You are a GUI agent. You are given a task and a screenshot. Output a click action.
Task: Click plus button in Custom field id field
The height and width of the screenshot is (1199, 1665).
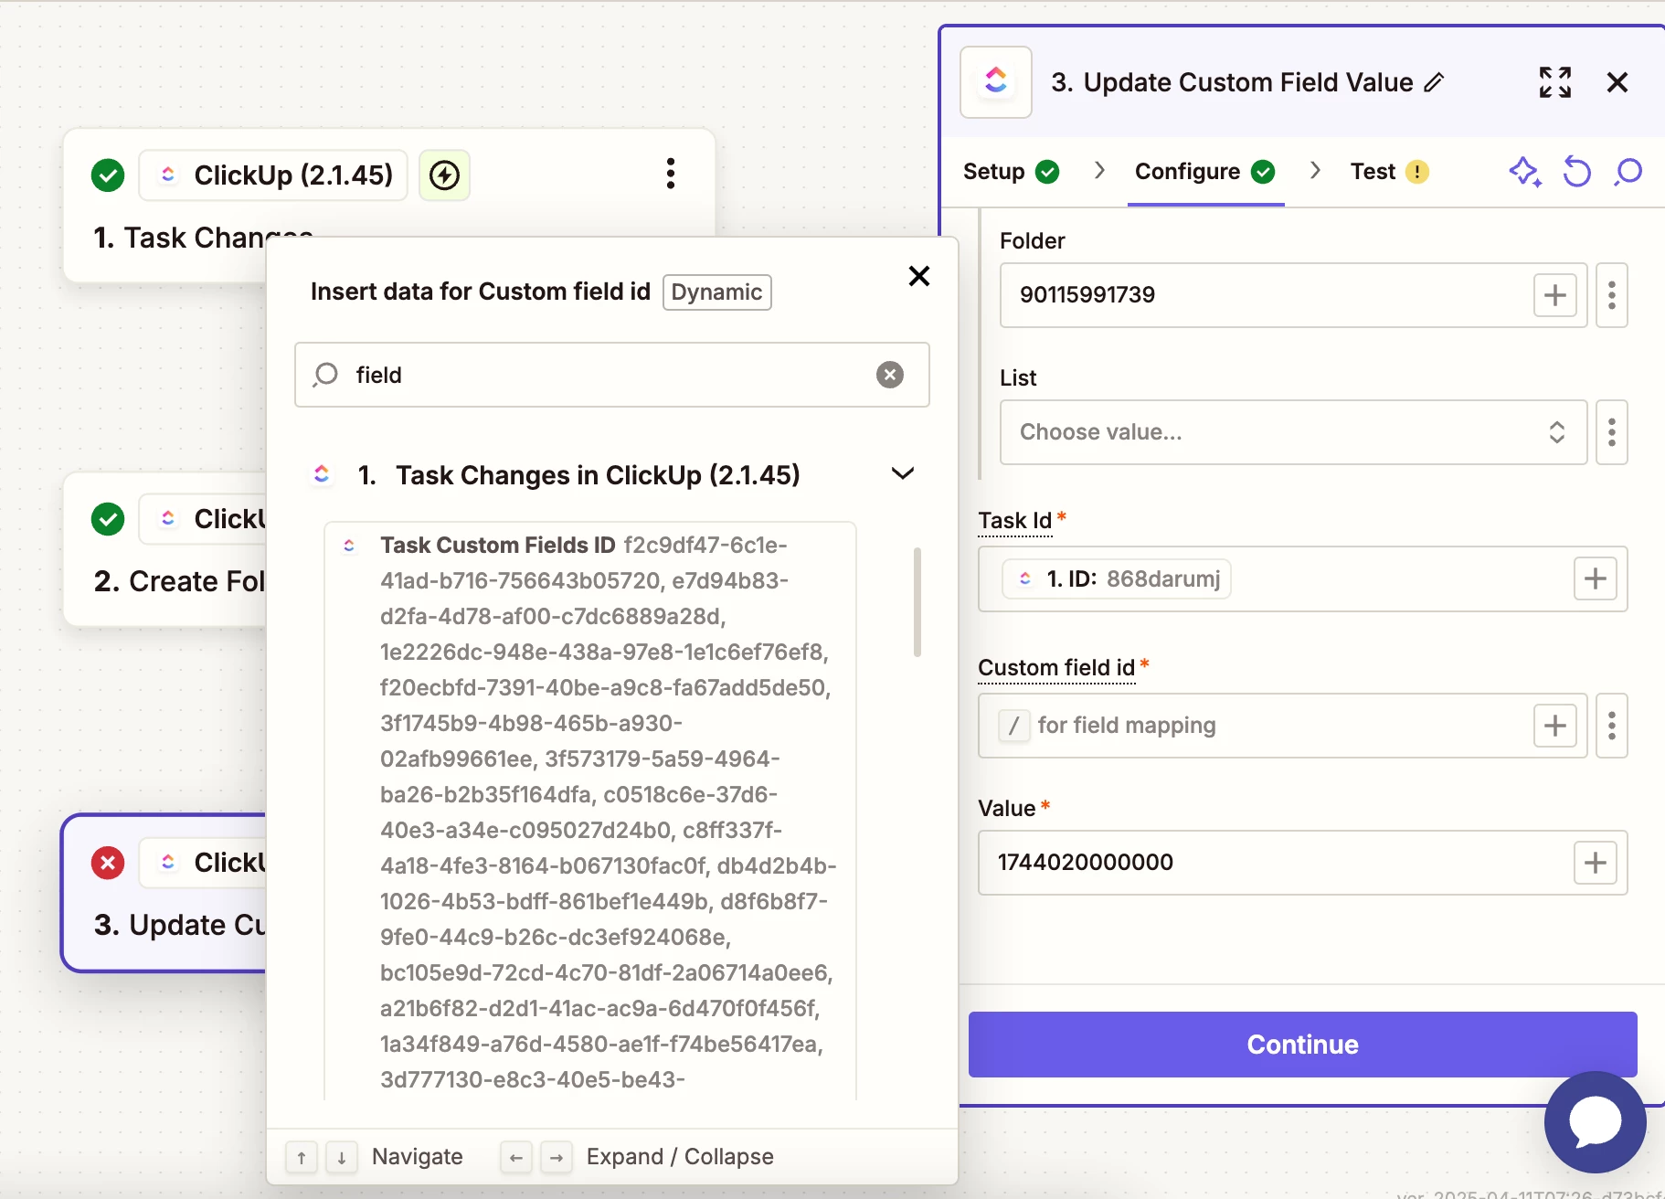pyautogui.click(x=1555, y=726)
